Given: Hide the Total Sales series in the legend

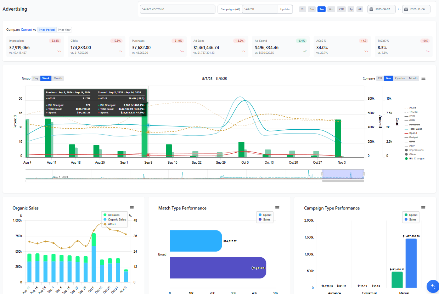Looking at the screenshot, I should pyautogui.click(x=414, y=129).
